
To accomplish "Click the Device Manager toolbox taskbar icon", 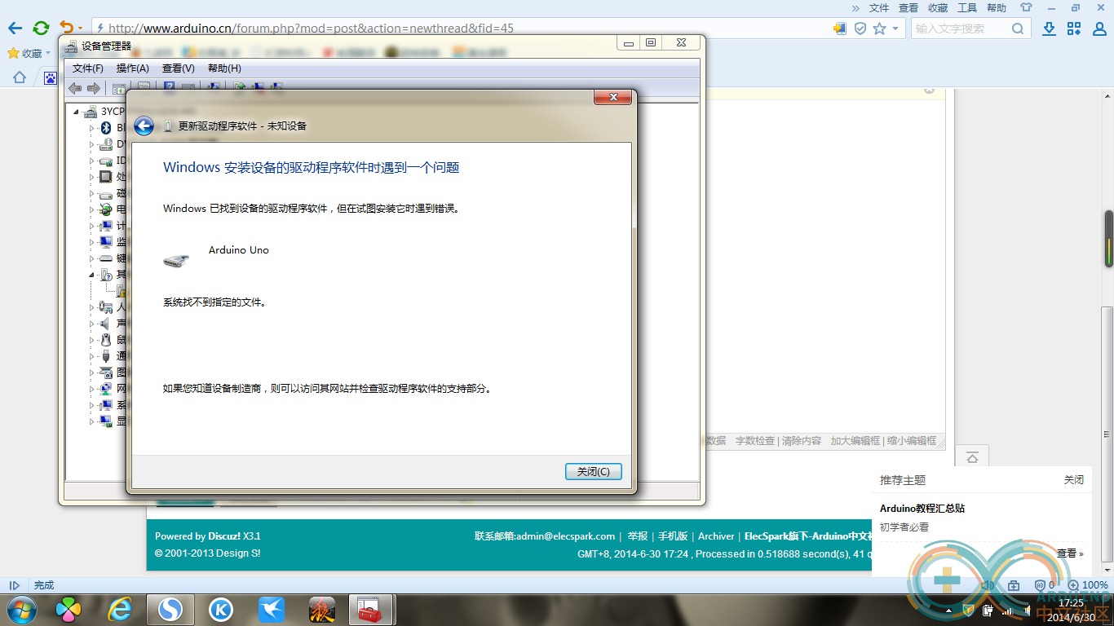I will (369, 609).
